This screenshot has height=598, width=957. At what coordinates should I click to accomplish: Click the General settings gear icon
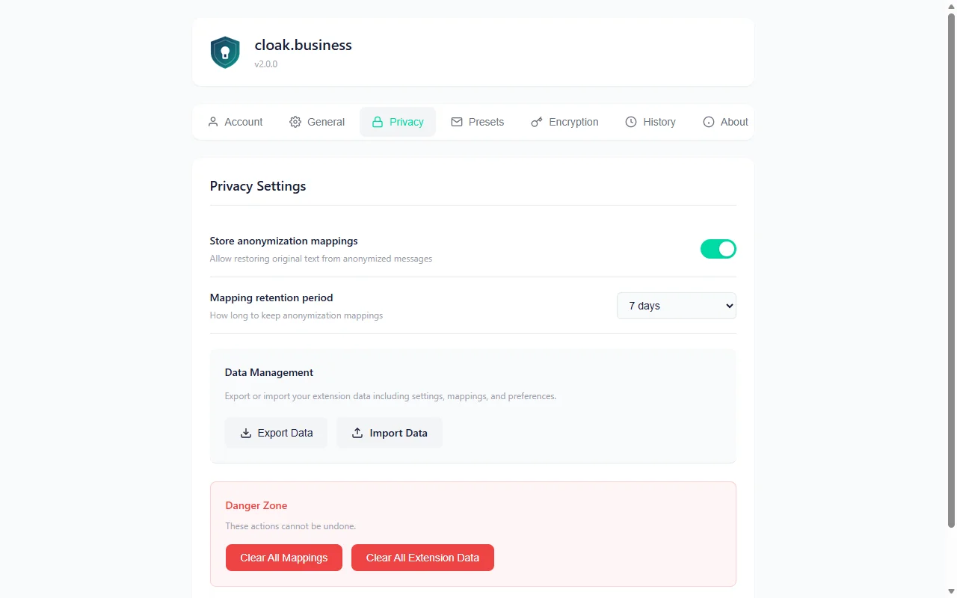coord(295,122)
